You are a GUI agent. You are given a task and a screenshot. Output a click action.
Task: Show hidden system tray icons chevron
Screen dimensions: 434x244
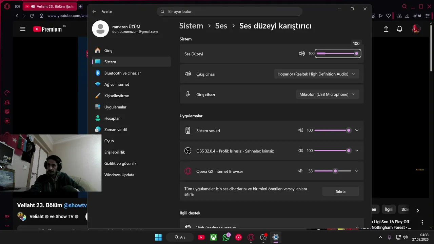[x=380, y=237]
